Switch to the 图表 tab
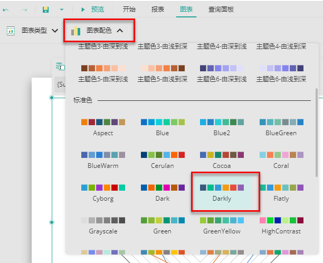Viewport: 323px width, 263px height. [186, 10]
